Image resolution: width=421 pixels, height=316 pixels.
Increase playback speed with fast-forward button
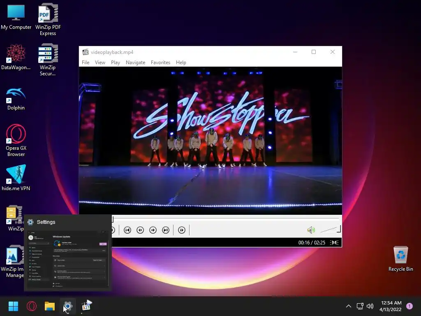coord(153,230)
